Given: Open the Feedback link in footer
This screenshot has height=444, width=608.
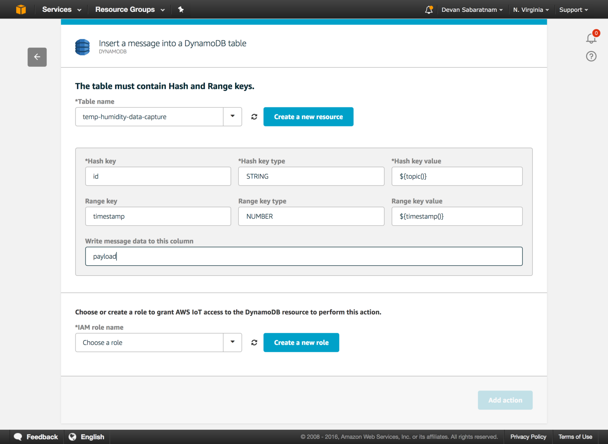Looking at the screenshot, I should click(42, 437).
